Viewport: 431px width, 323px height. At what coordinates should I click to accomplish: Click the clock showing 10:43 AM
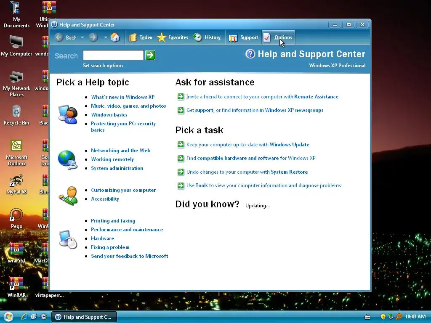[x=415, y=317]
